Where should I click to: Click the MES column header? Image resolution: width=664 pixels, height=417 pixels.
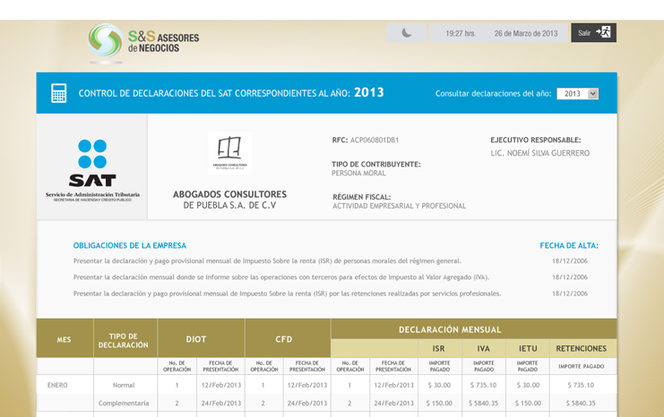click(x=64, y=340)
